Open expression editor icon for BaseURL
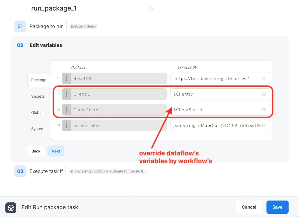This screenshot has width=298, height=217. pos(264,79)
